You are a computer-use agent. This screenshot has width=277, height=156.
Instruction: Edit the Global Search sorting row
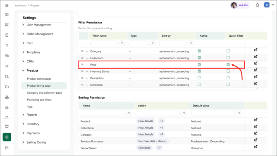tap(256, 147)
